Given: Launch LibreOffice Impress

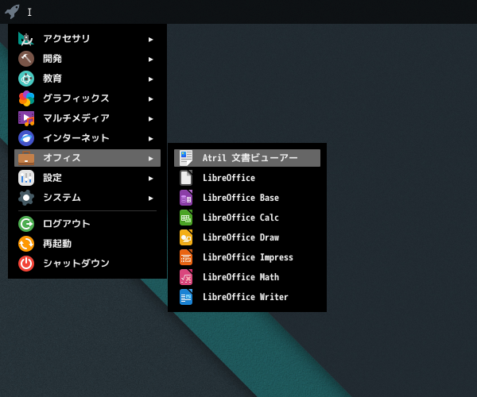Looking at the screenshot, I should (x=247, y=257).
